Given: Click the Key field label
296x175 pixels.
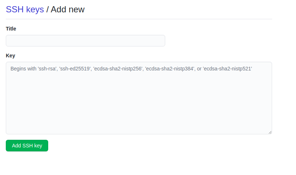Looking at the screenshot, I should tap(11, 56).
